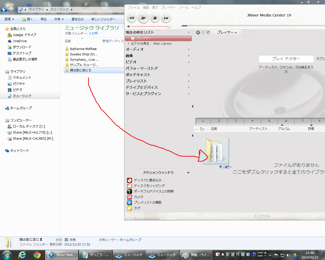The image size is (325, 260).
Task: Mute using the volume speaker icon
Action: click(x=128, y=26)
